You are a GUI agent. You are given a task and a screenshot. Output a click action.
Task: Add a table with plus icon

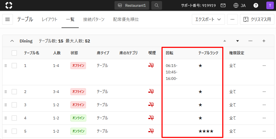click(x=264, y=41)
